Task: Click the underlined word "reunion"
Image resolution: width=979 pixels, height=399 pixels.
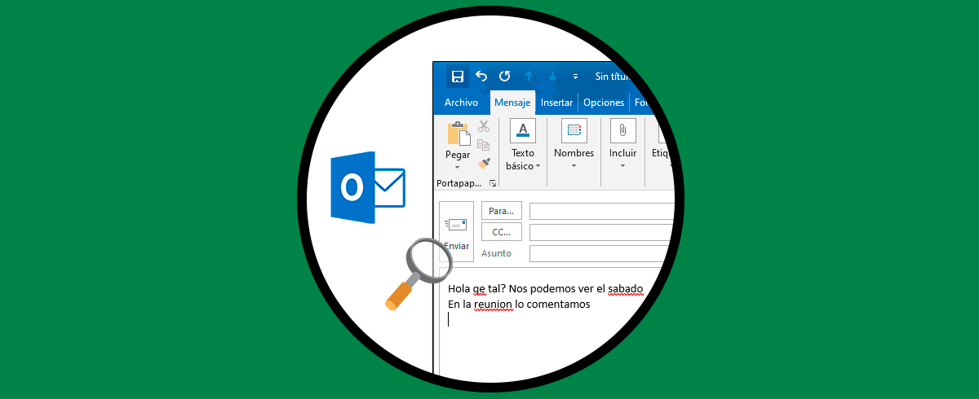Action: pos(493,305)
